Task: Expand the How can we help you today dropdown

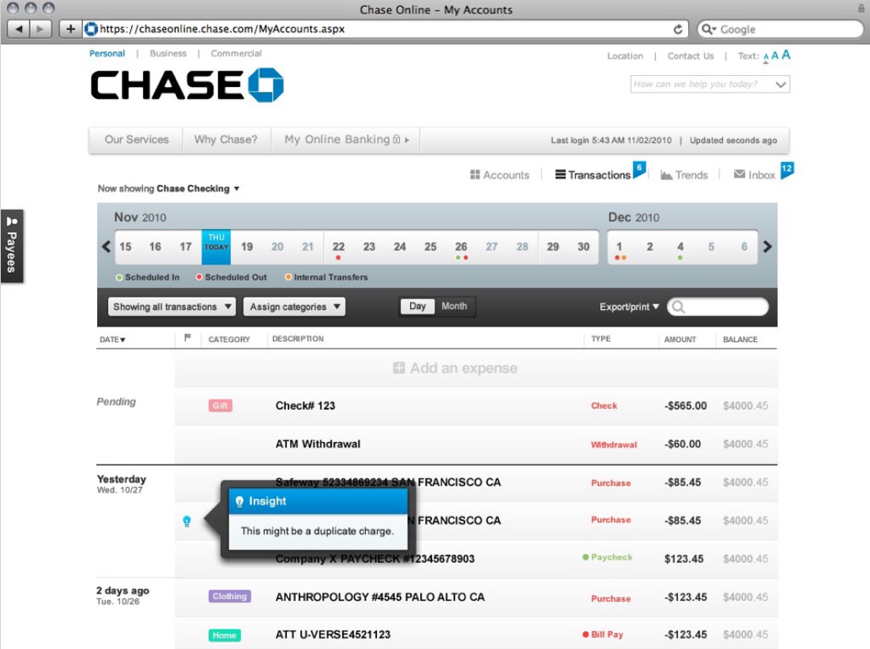Action: point(780,85)
